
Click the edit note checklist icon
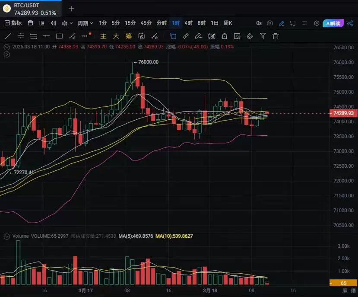coord(237,36)
